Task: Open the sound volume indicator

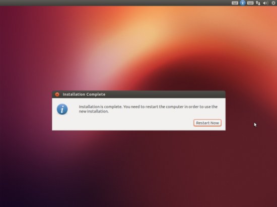Action: (x=265, y=3)
